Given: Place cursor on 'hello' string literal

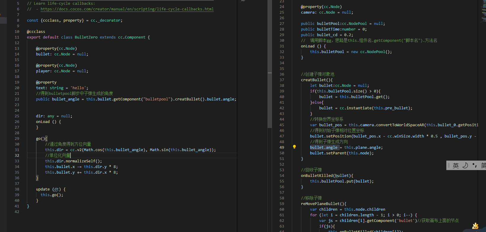Looking at the screenshot, I should click(78, 88).
